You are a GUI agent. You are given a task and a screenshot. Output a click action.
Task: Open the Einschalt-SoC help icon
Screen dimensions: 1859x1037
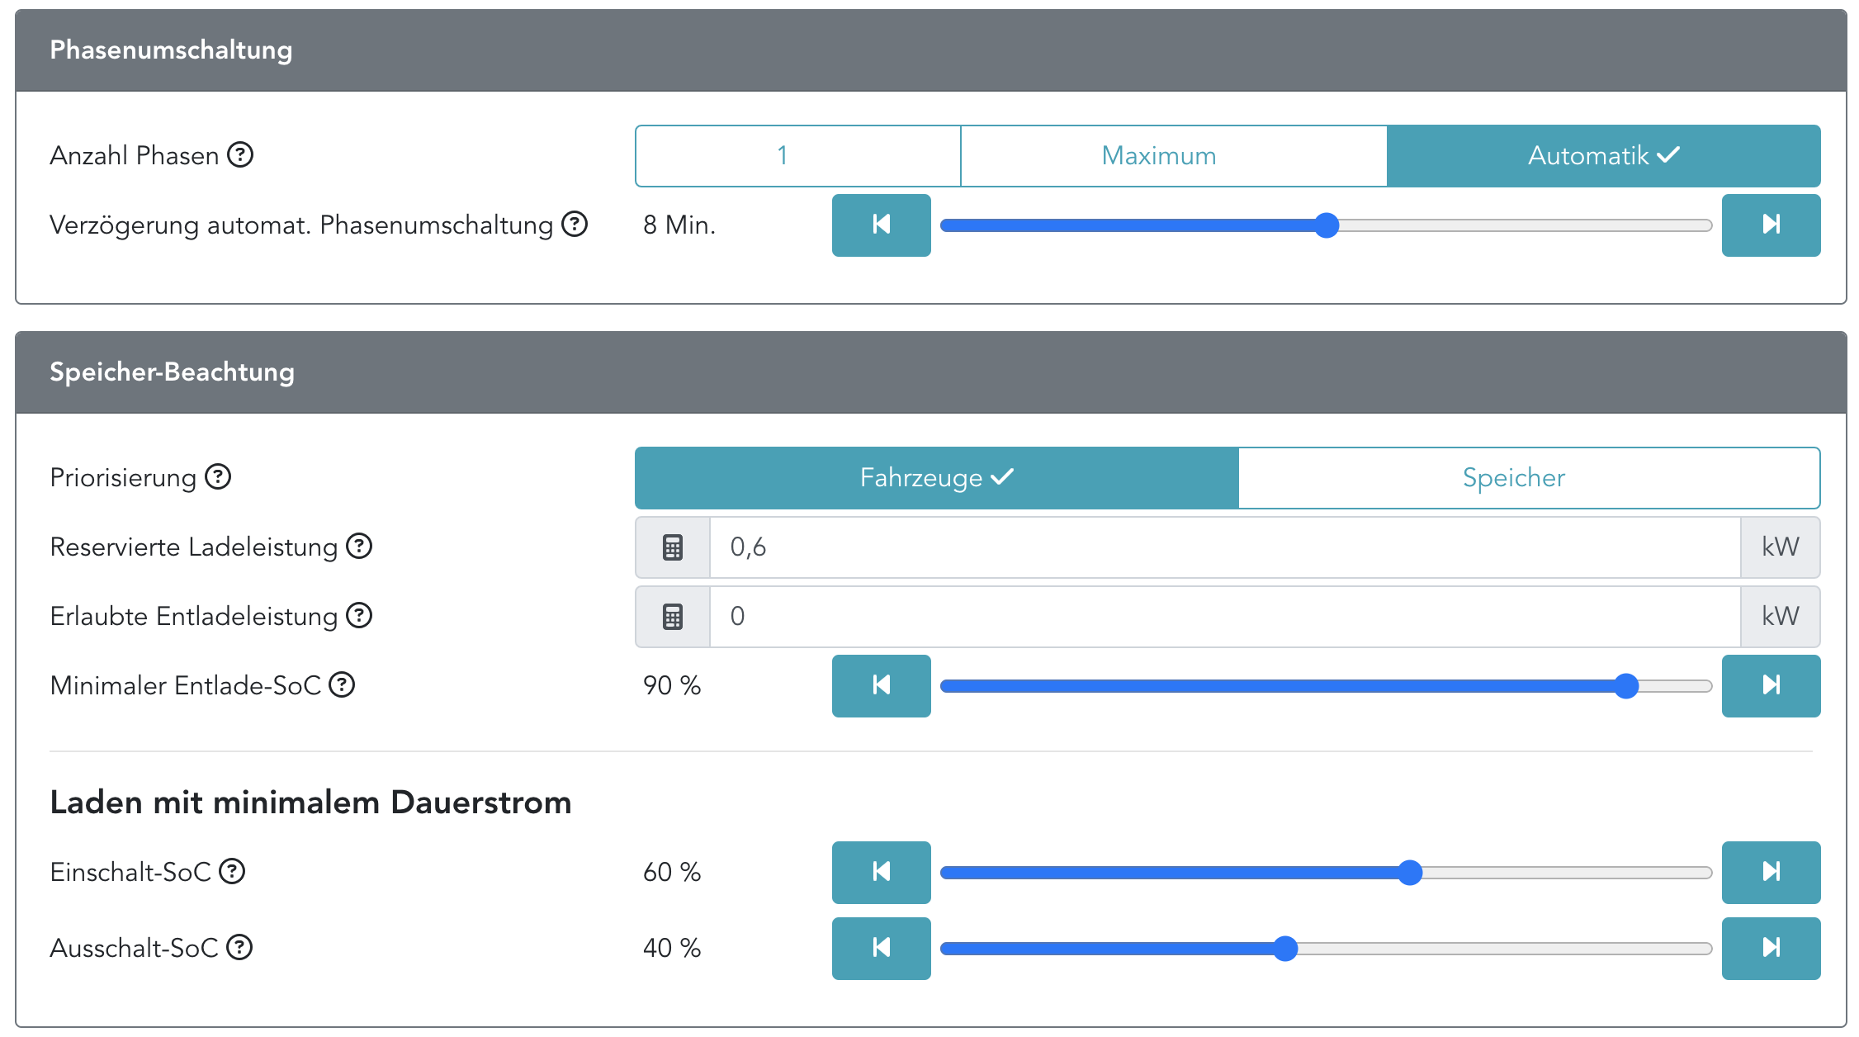tap(232, 871)
